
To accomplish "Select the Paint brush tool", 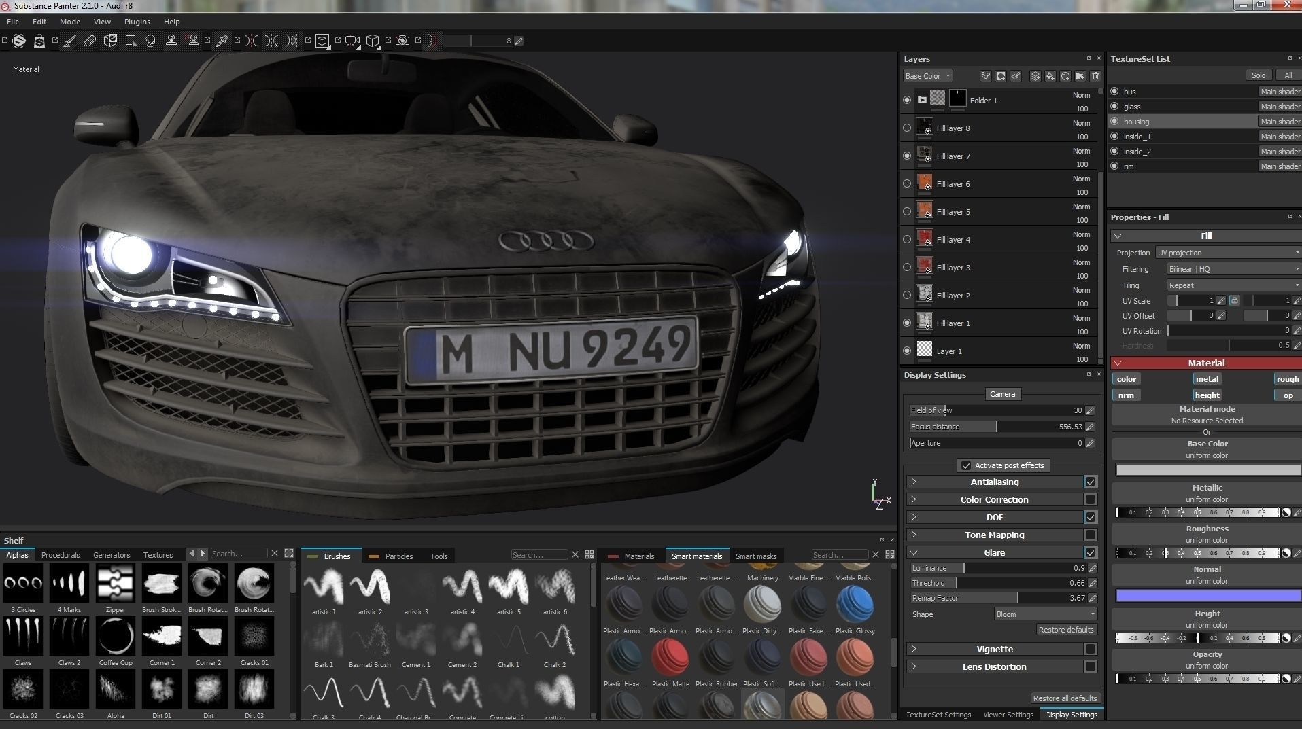I will point(69,41).
